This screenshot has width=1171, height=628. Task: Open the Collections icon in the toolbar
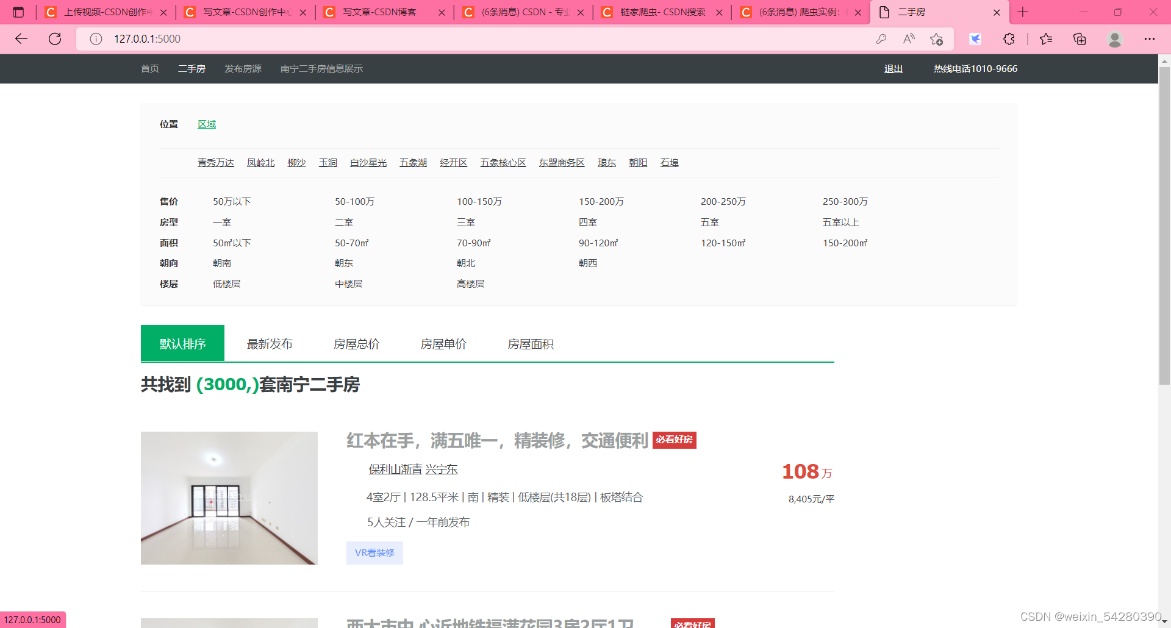click(1080, 38)
